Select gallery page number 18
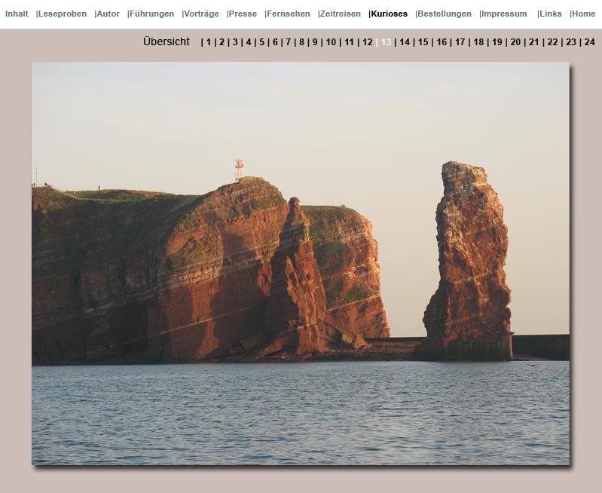Viewport: 602px width, 493px height. [x=478, y=42]
